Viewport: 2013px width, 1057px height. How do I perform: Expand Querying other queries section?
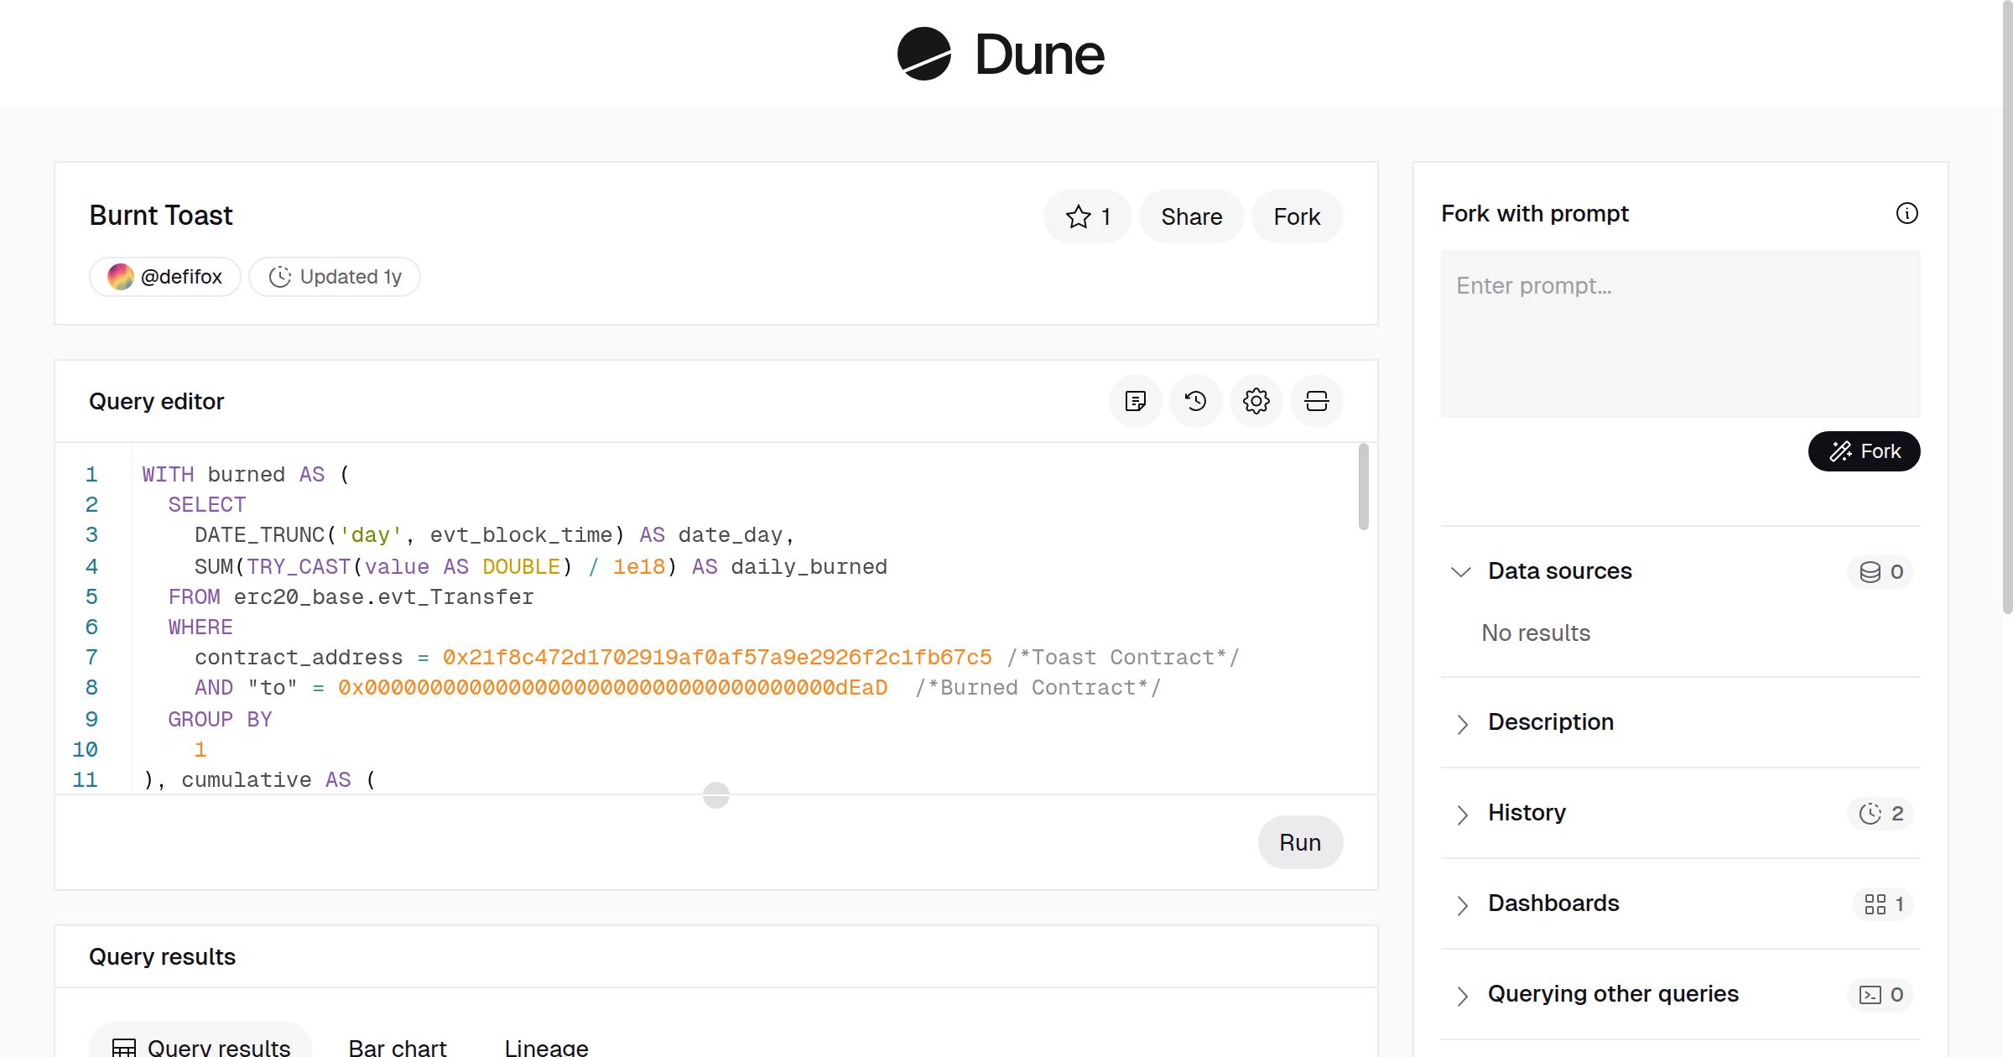pyautogui.click(x=1463, y=995)
